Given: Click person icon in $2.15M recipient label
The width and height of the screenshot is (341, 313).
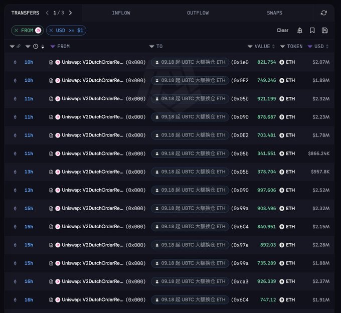Looking at the screenshot, I should tap(157, 227).
